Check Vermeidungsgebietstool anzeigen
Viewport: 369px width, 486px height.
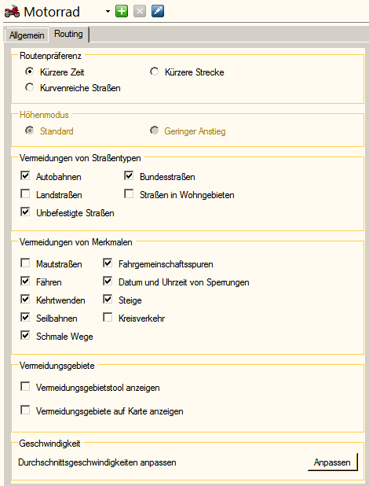(25, 386)
